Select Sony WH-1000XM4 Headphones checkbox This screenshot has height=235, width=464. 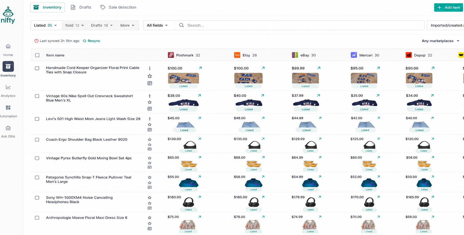(x=37, y=198)
